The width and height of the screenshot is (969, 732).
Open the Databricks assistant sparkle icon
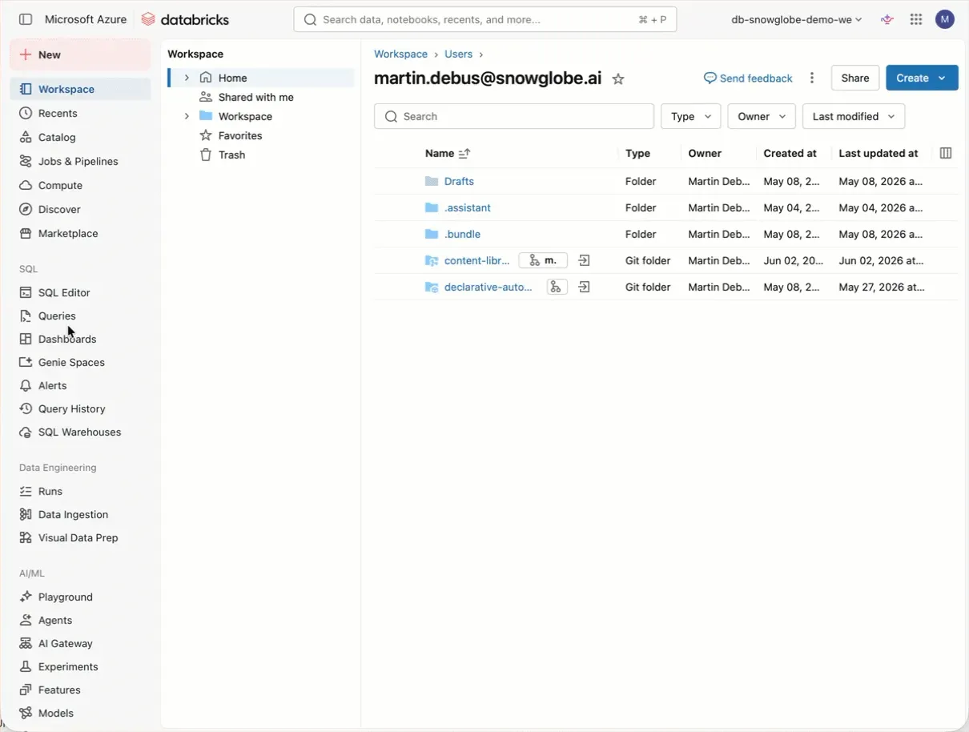click(887, 19)
